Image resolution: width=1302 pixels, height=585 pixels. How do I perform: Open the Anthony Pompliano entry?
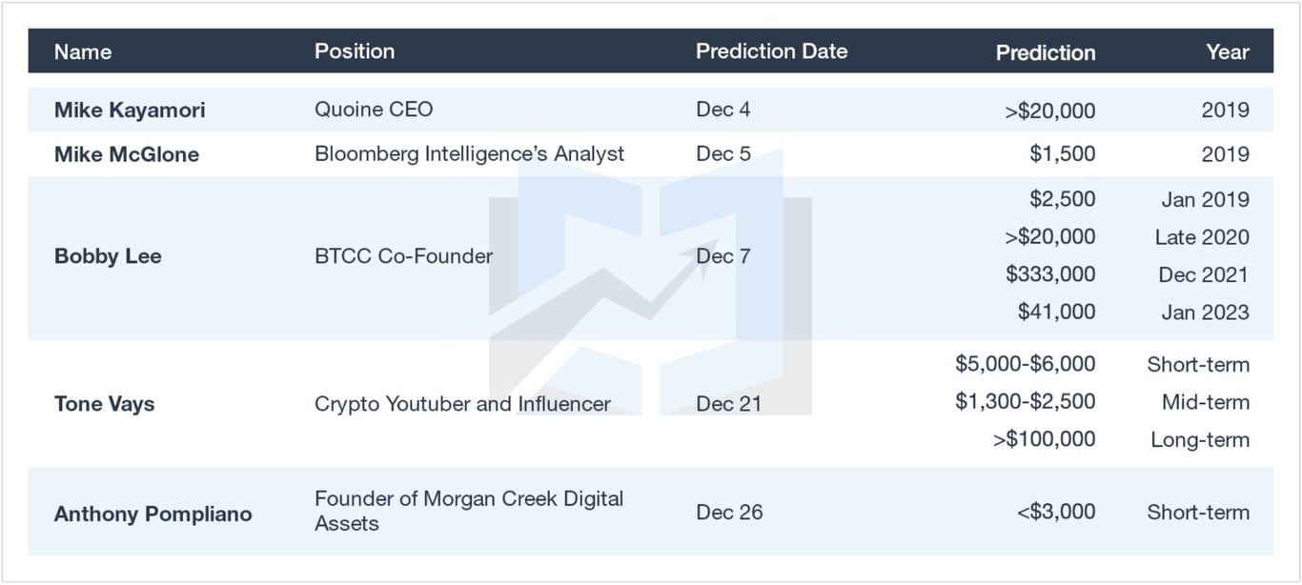[x=153, y=514]
